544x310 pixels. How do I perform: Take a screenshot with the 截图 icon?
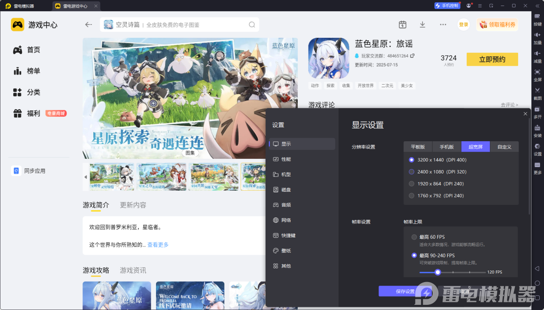tap(537, 93)
